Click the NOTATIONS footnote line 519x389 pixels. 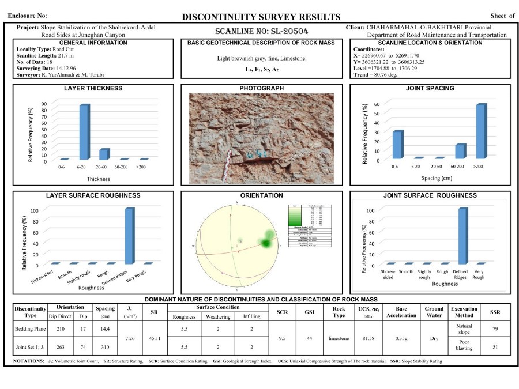point(227,361)
